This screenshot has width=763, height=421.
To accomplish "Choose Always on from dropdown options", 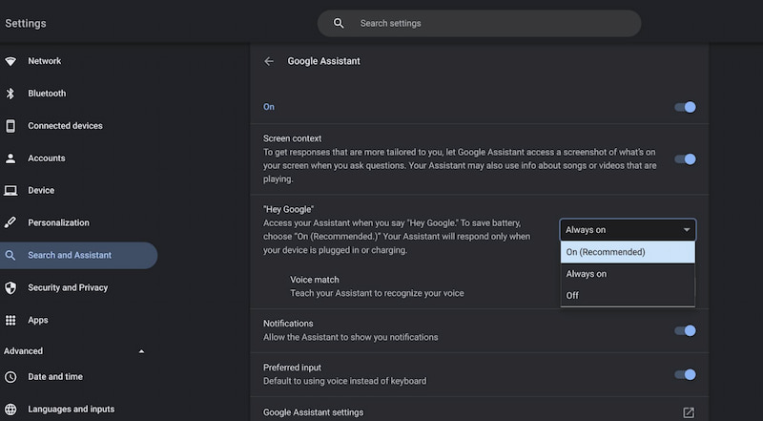I will (628, 274).
